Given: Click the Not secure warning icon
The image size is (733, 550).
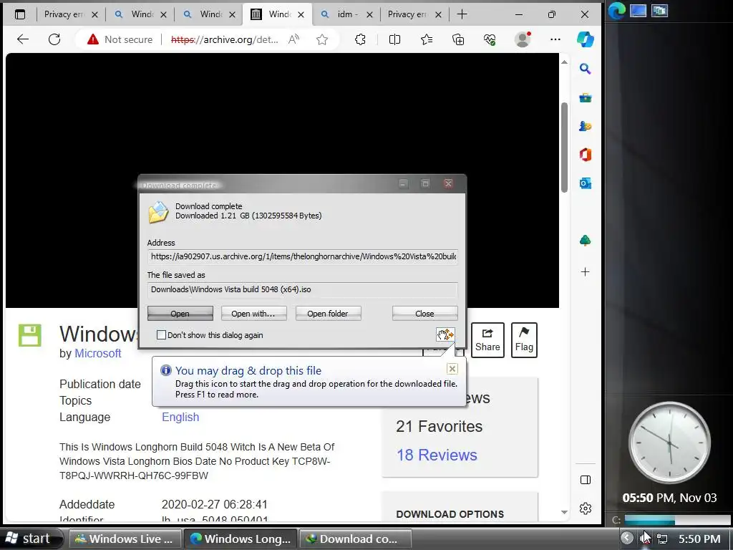Looking at the screenshot, I should (x=93, y=39).
